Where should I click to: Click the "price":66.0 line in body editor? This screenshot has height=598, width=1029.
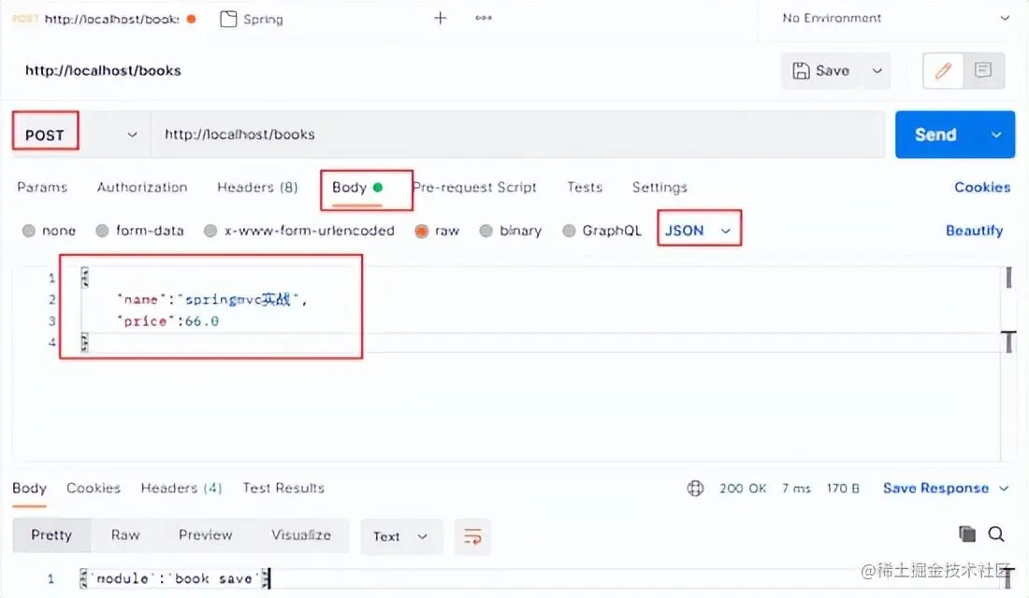tap(168, 321)
